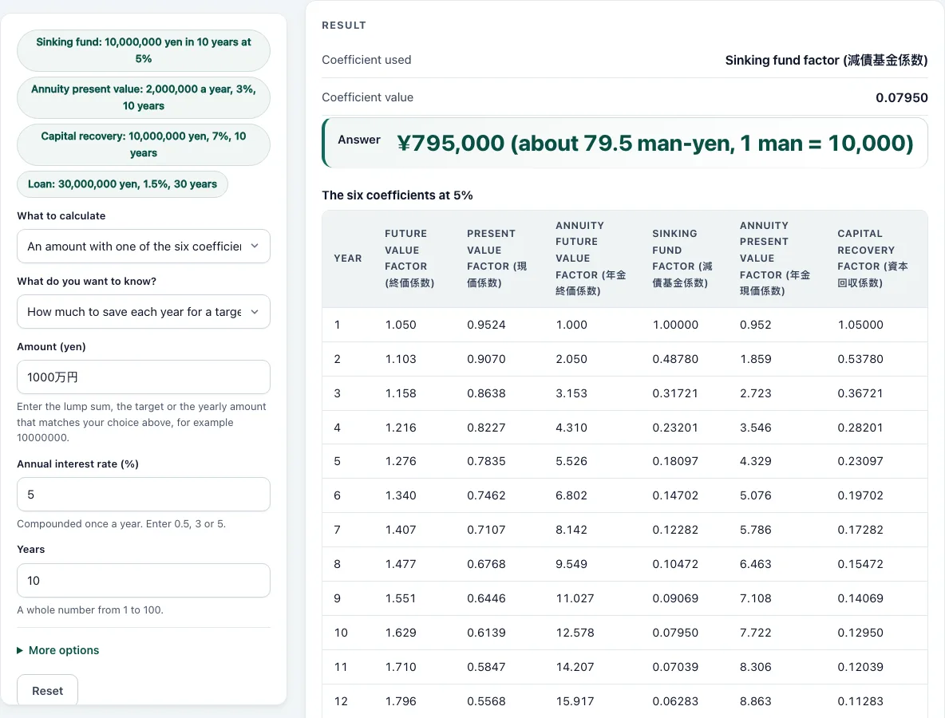This screenshot has width=945, height=718.
Task: Choose the loan 30,000,000 yen example
Action: point(122,184)
